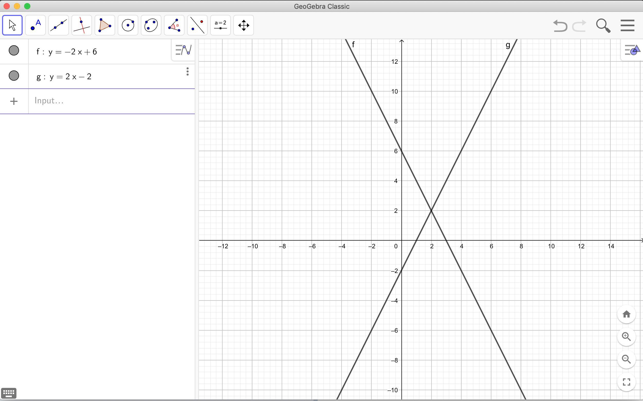Toggle the virtual keyboard button
This screenshot has width=643, height=401.
(9, 393)
